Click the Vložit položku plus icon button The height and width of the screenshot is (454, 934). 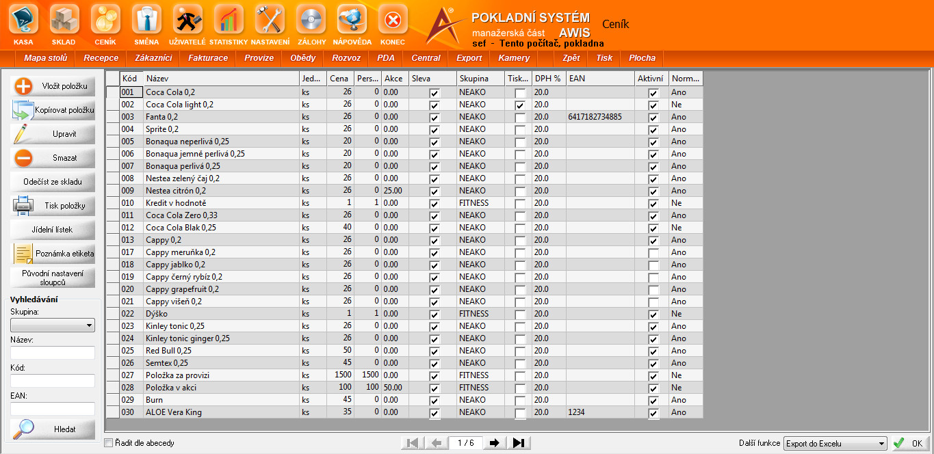pyautogui.click(x=53, y=86)
